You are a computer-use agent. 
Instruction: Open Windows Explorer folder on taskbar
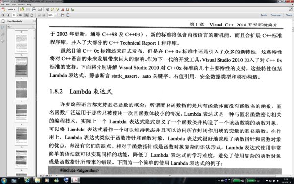[37, 181]
